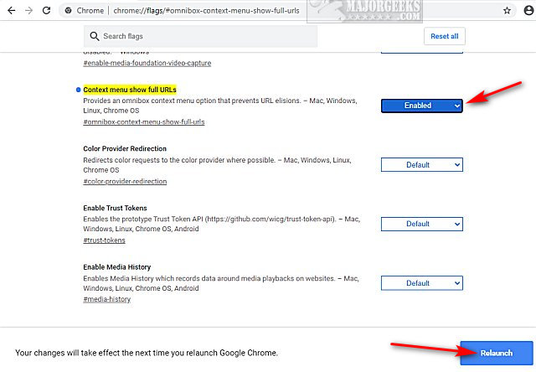Click the magnifier icon in Search flags
This screenshot has height=372, width=536.
(95, 36)
